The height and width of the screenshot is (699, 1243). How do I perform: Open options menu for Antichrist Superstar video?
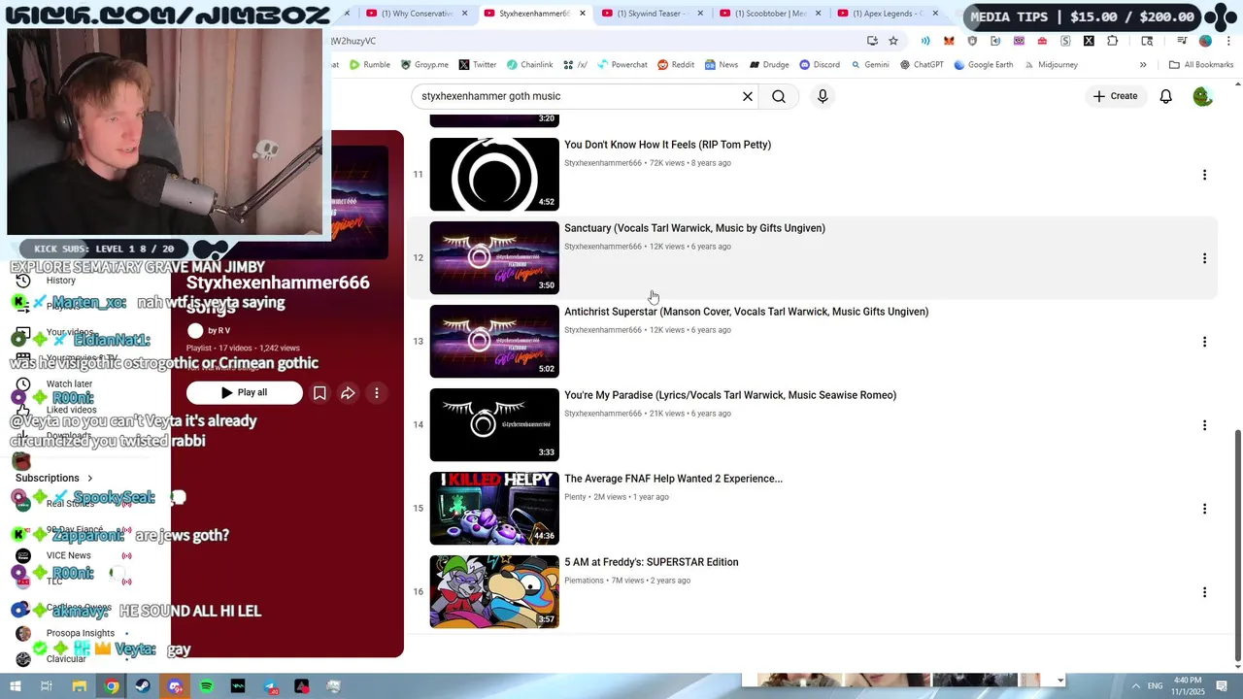[1204, 342]
